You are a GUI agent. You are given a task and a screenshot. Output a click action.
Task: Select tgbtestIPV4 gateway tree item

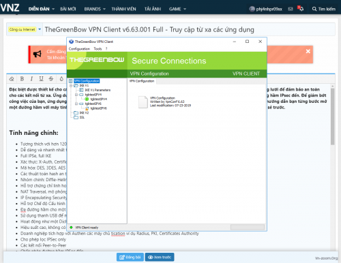click(x=93, y=95)
